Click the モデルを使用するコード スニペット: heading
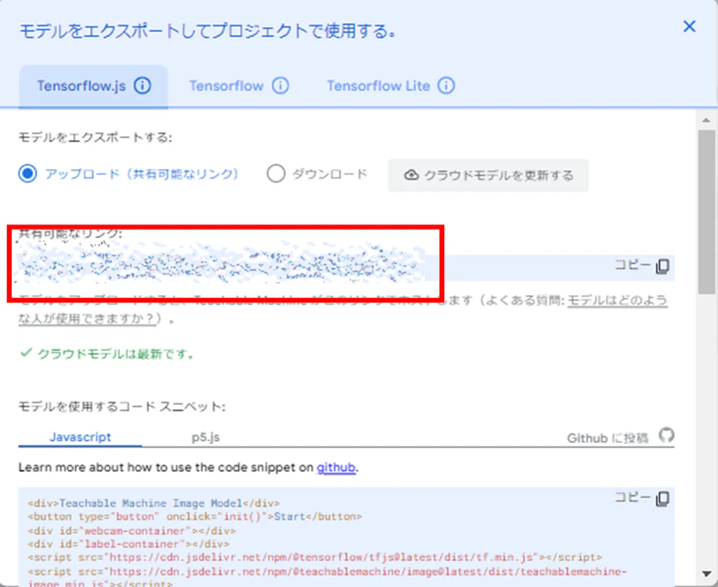The width and height of the screenshot is (718, 587). coord(122,406)
